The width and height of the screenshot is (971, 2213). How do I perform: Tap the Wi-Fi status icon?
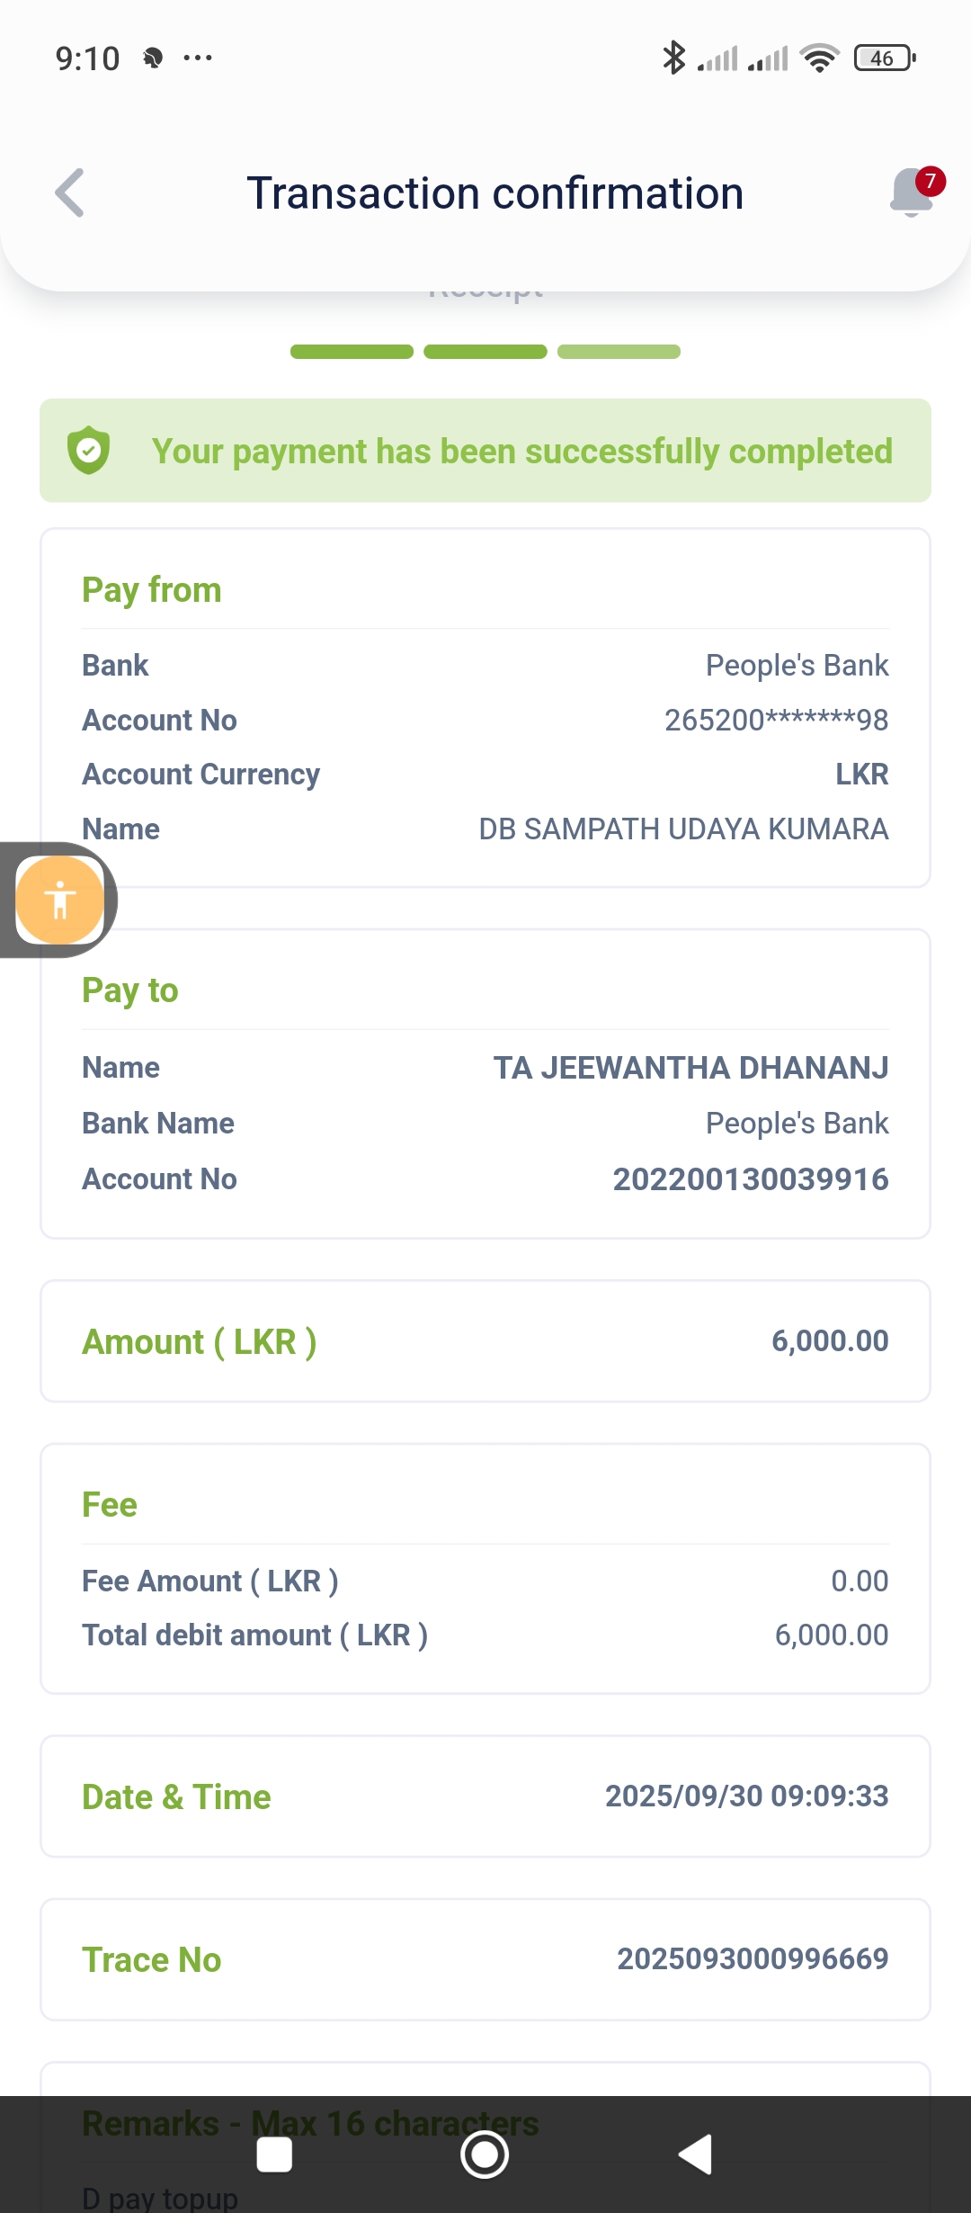point(819,58)
